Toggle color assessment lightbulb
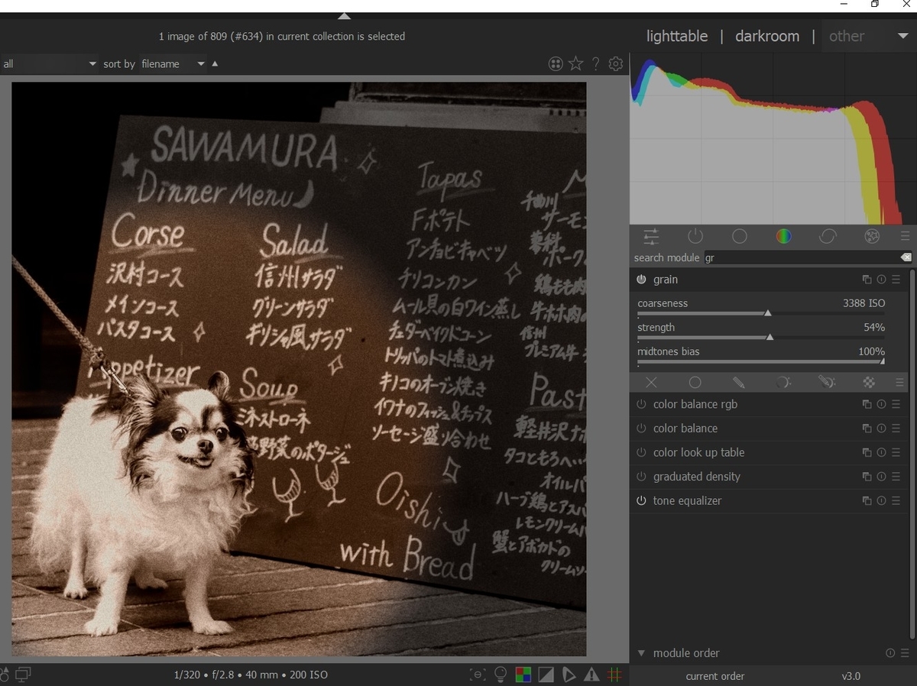This screenshot has width=917, height=686. [x=501, y=675]
